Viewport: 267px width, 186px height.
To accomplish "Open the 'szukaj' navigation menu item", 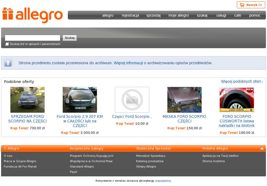I will (202, 15).
